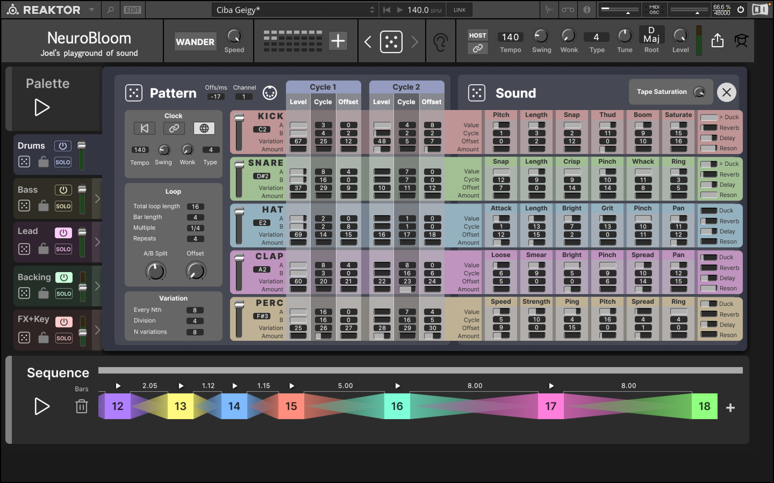Screen dimensions: 774x483
Task: Toggle Backing track power button
Action: tap(64, 277)
